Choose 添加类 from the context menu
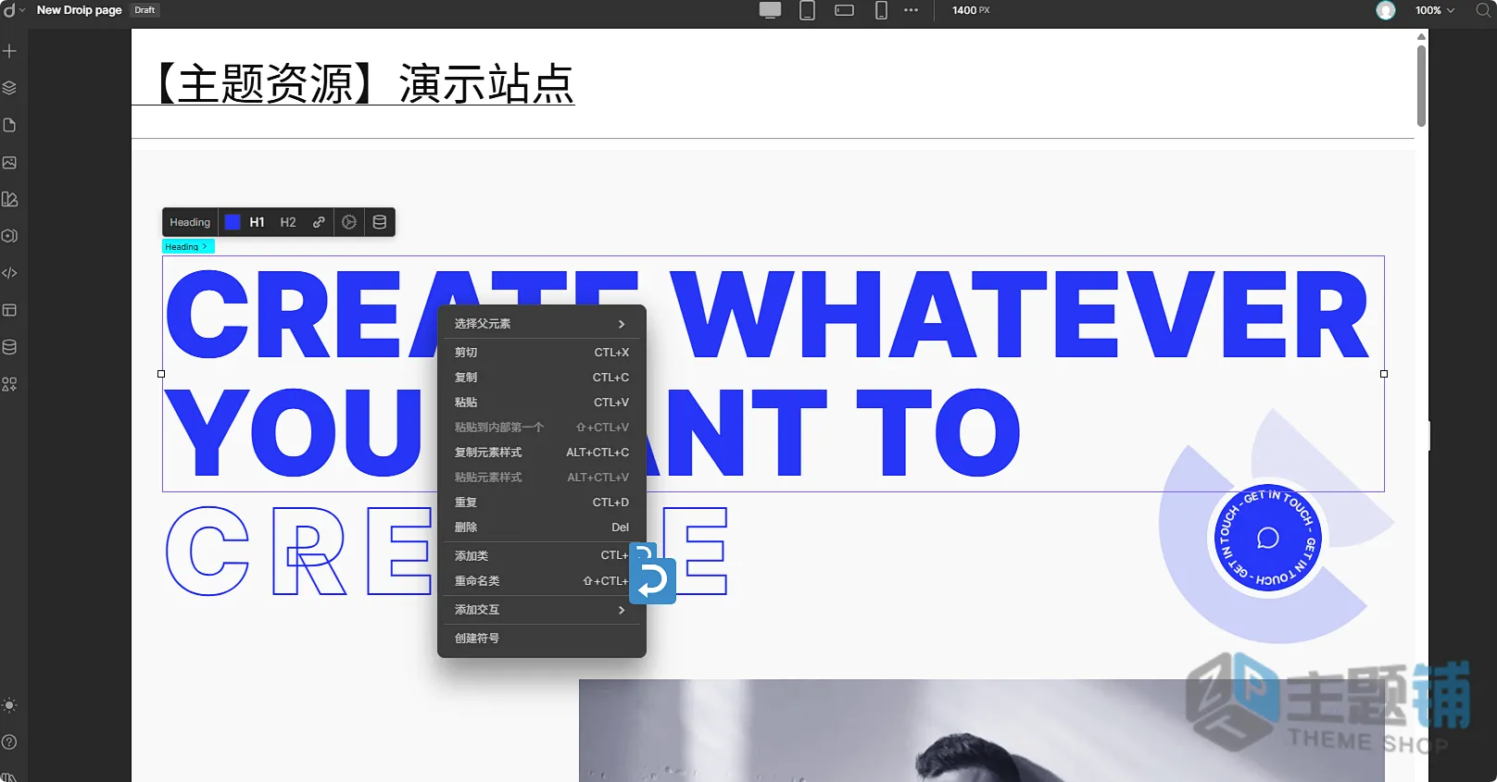This screenshot has height=782, width=1497. [x=541, y=556]
